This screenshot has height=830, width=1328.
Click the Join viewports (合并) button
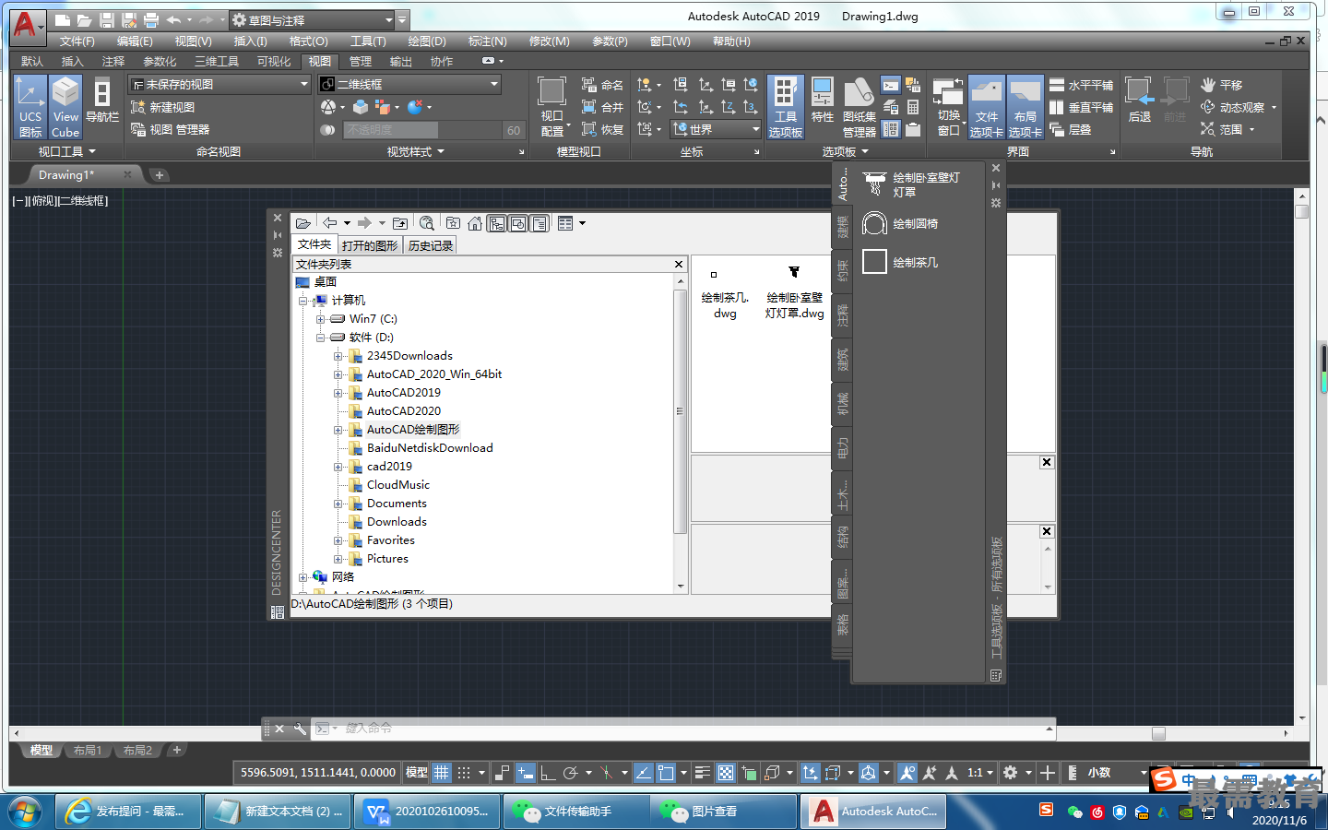pyautogui.click(x=602, y=107)
